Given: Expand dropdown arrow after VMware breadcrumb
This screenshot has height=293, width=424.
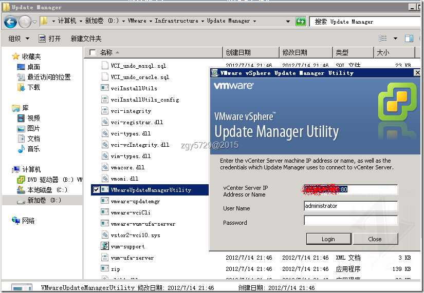Looking at the screenshot, I should [x=151, y=21].
